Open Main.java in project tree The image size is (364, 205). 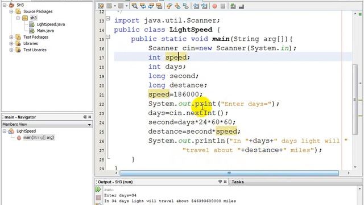click(x=45, y=31)
